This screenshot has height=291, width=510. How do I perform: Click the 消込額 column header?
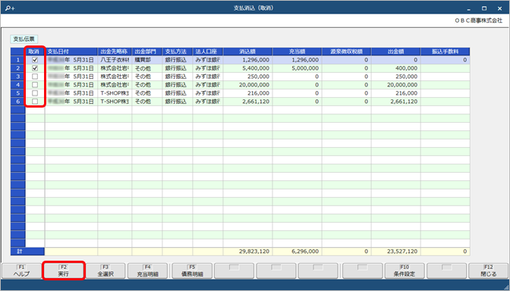(x=248, y=52)
